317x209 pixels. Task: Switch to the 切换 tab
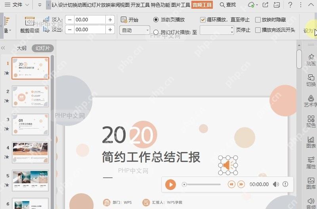point(72,5)
